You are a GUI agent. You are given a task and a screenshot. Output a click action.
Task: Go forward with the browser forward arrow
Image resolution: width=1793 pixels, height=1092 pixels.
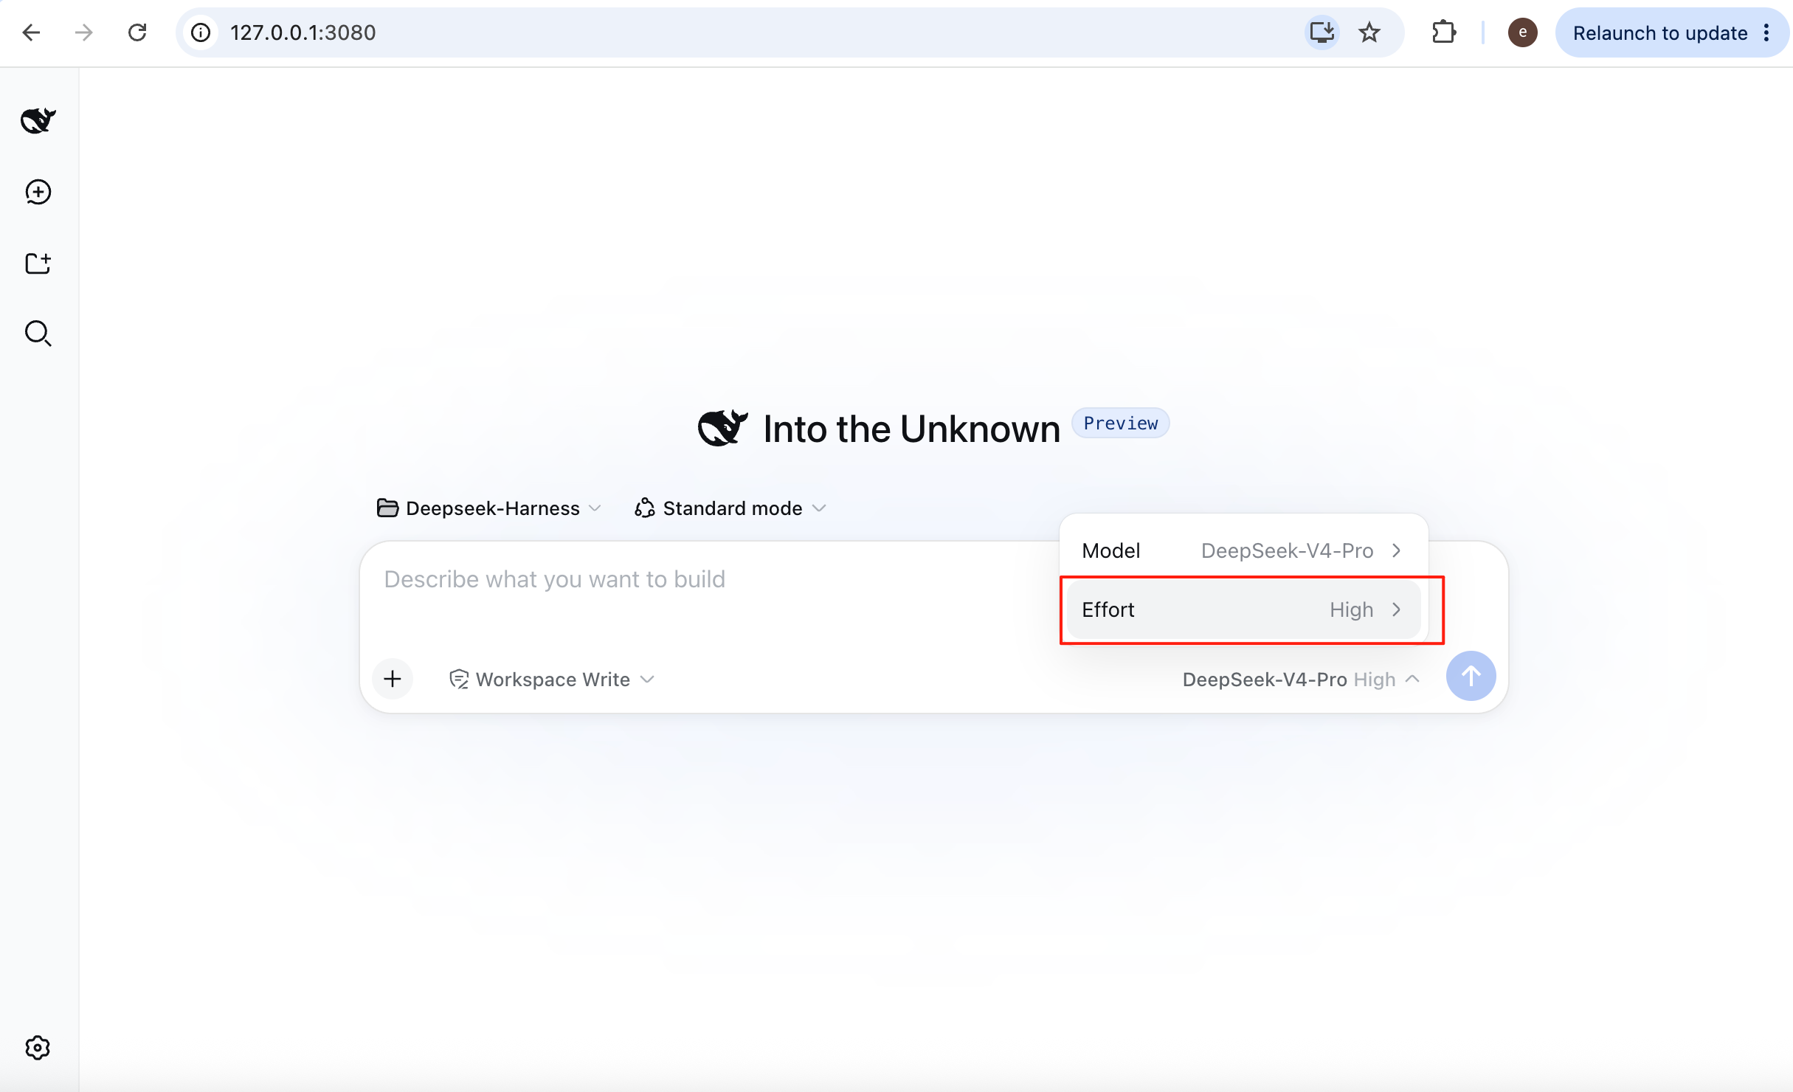coord(84,32)
